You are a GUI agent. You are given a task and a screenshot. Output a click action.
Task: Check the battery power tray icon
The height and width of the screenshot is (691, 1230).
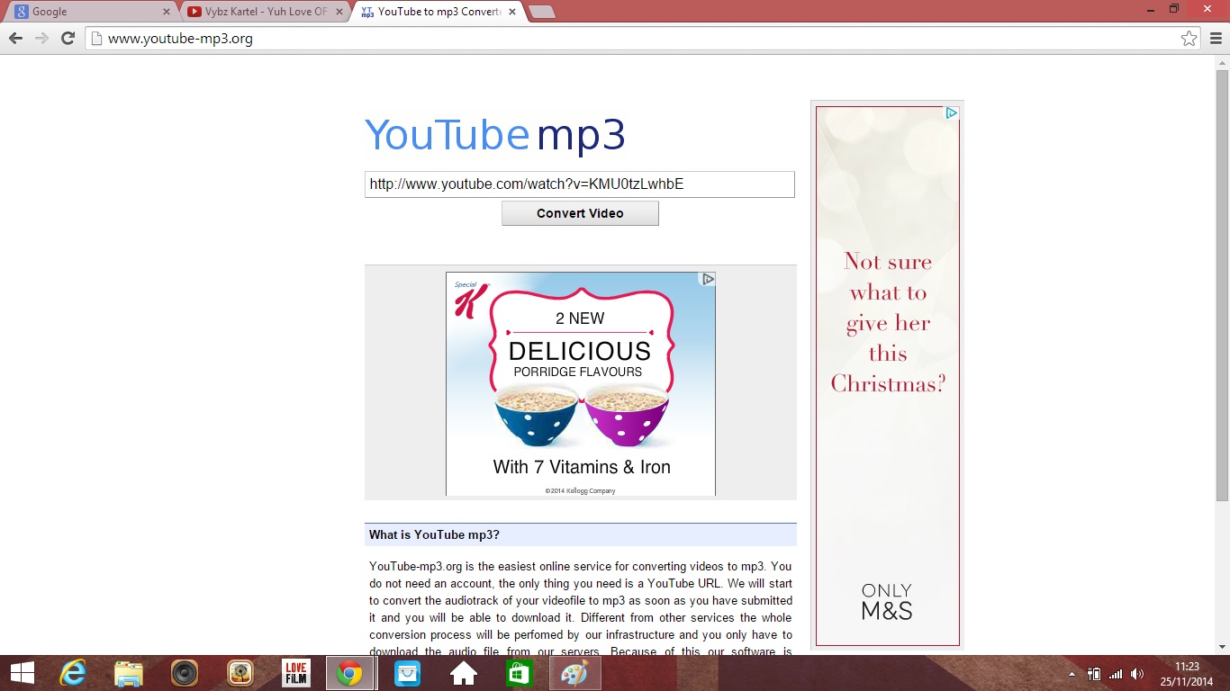pos(1095,674)
